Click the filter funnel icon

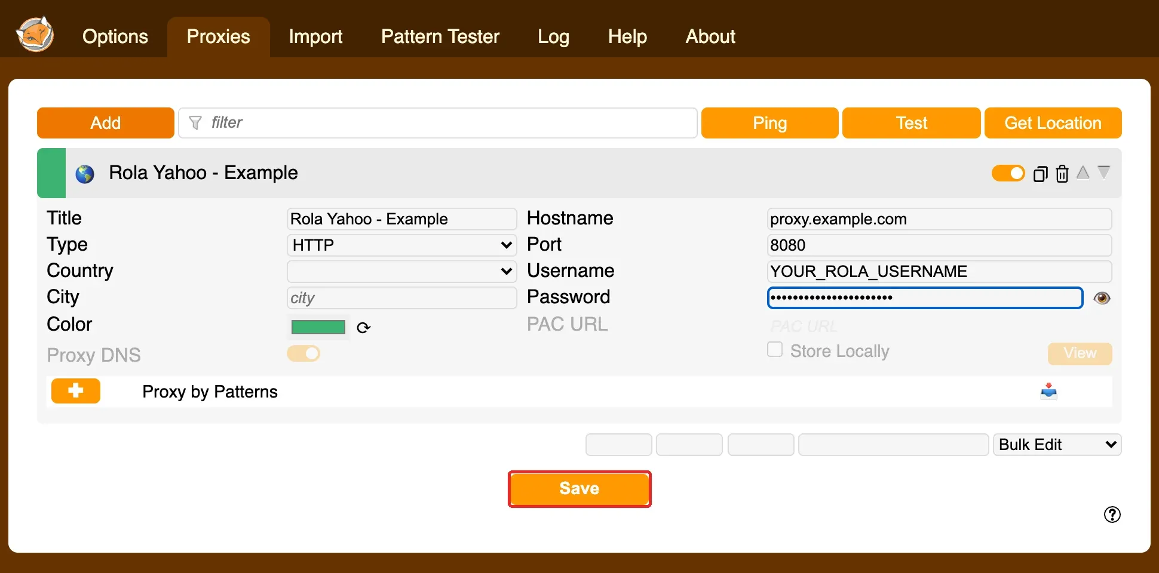[195, 123]
